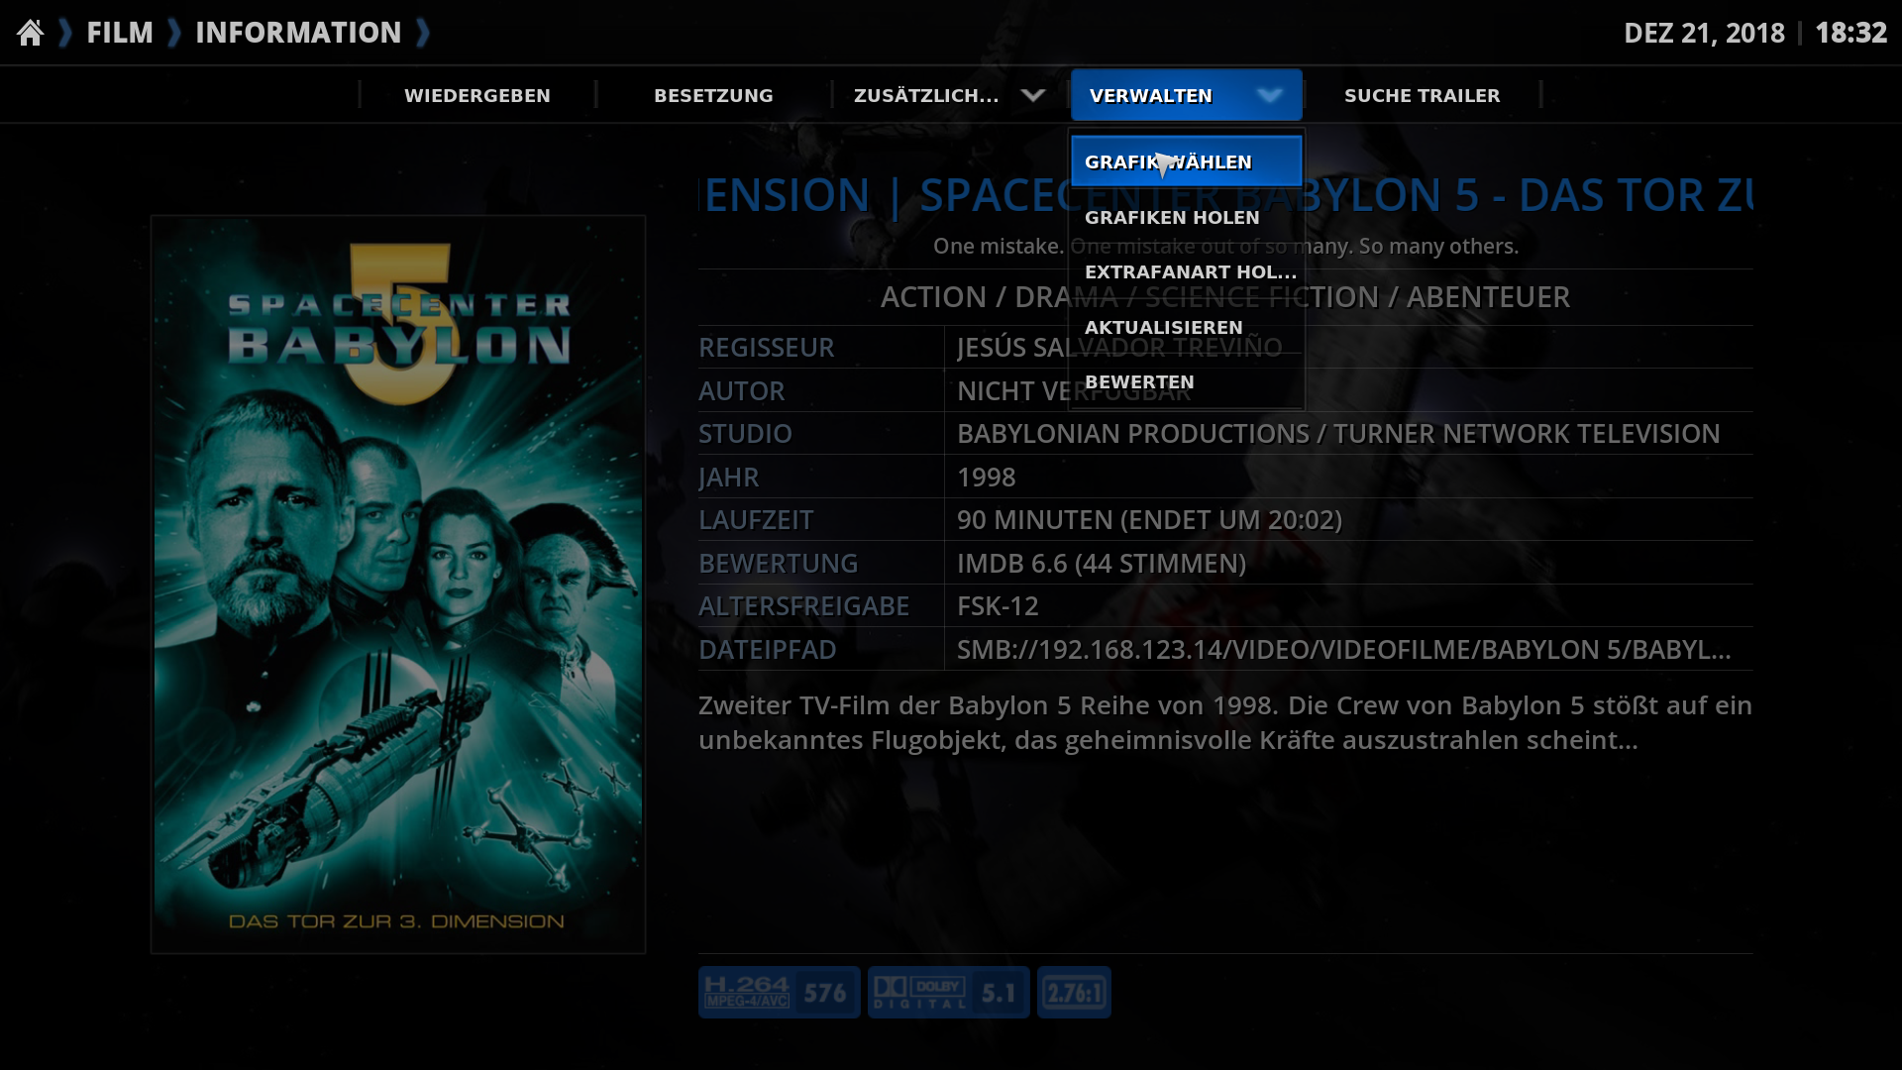Click the REGISSEUR label

point(766,347)
